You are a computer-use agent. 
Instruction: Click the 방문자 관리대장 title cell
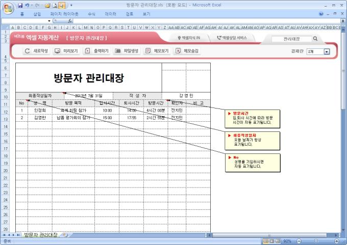pyautogui.click(x=89, y=78)
